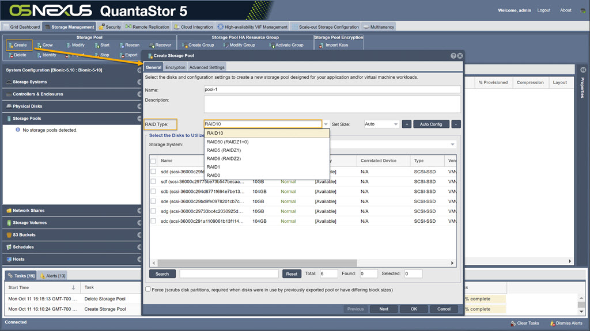Screen dimensions: 590x331
Task: Open the RAID Type dropdown arrow
Action: pyautogui.click(x=326, y=124)
